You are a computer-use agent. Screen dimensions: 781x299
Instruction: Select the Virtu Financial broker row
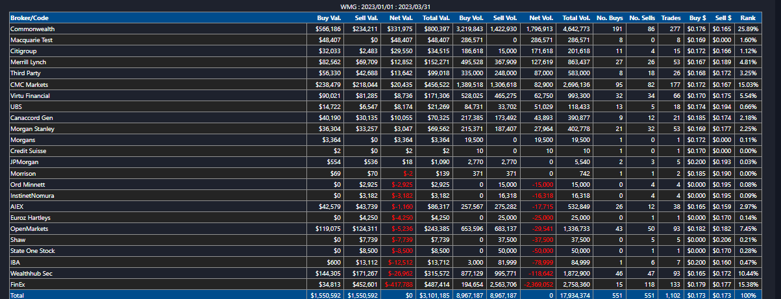[x=384, y=95]
